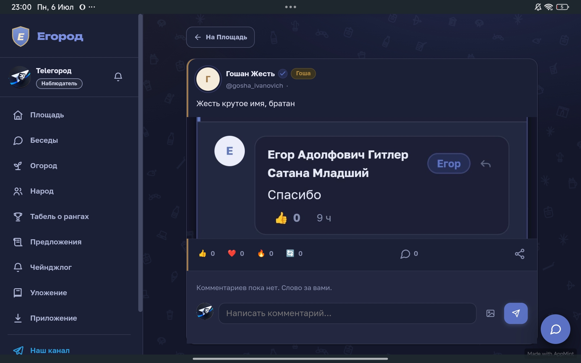Click the sidebar vertical scrollbar
581x363 pixels.
click(140, 163)
